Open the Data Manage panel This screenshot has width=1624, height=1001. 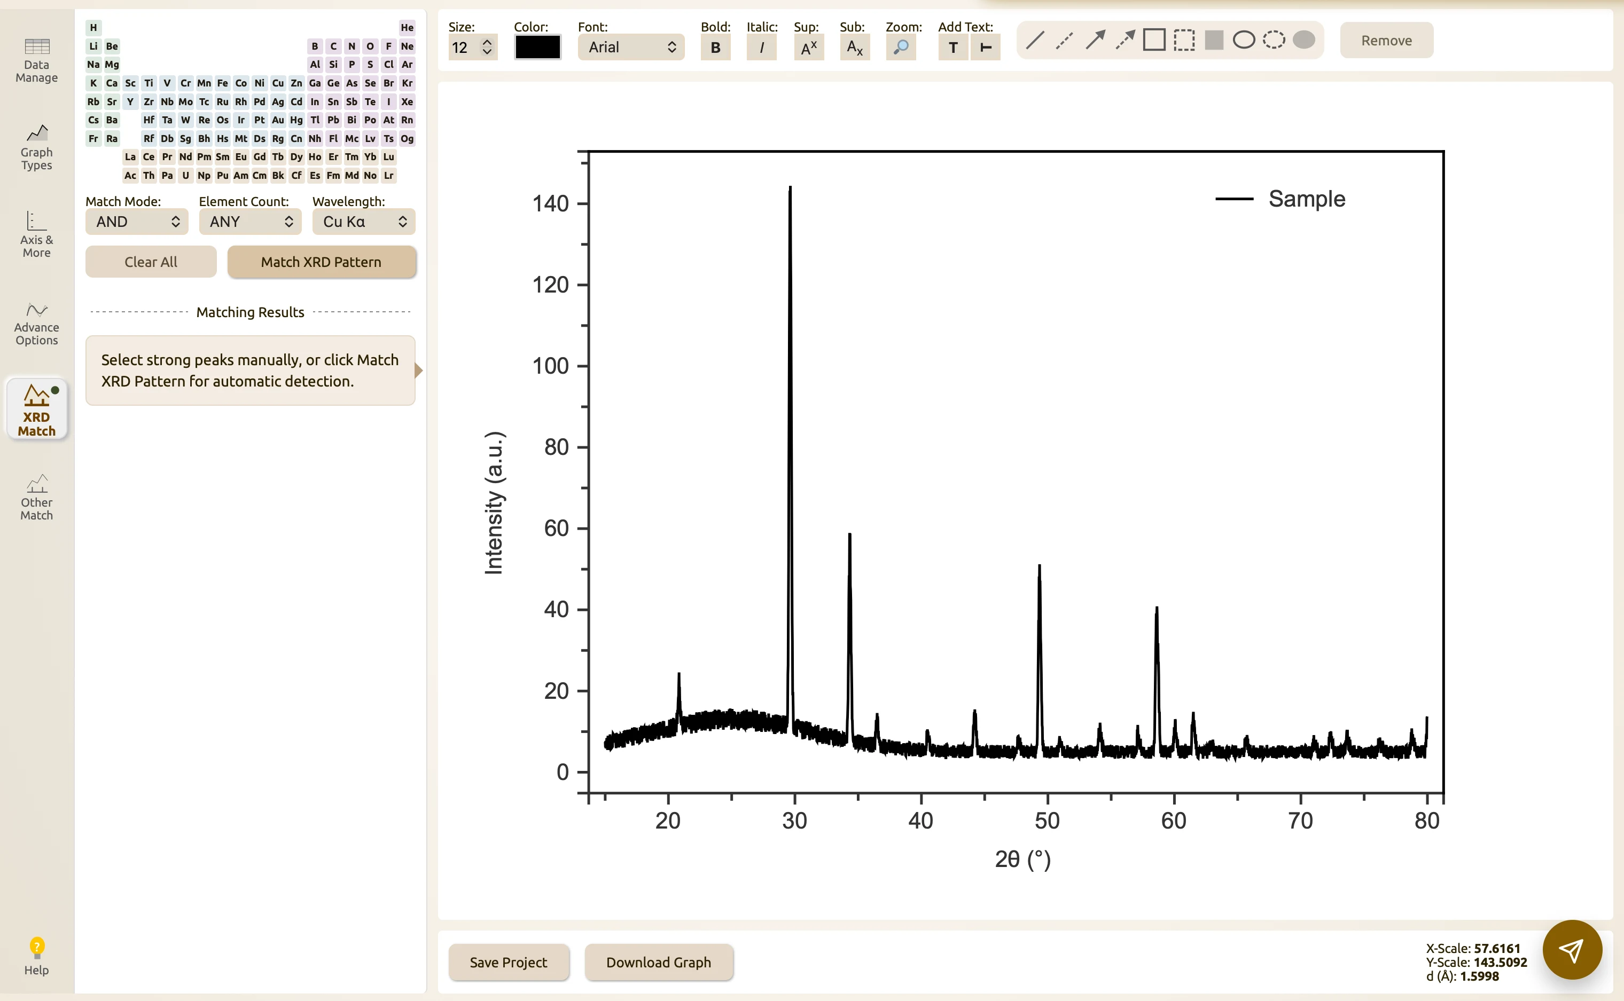pos(36,61)
